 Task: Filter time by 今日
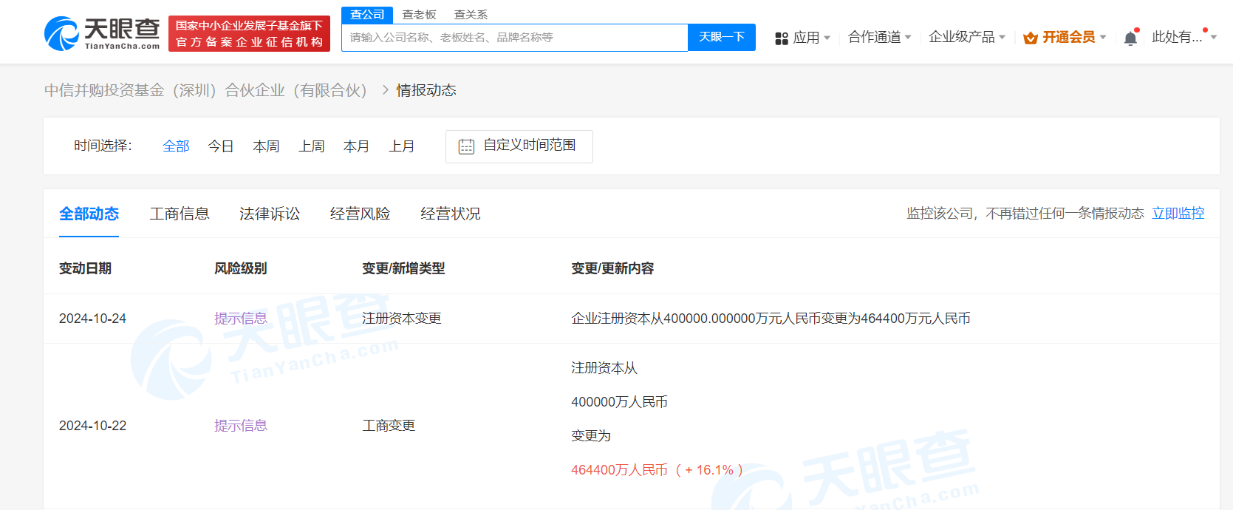221,146
